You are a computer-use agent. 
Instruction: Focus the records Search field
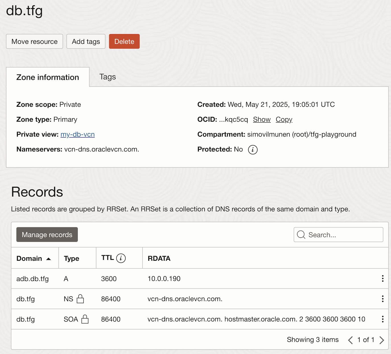[x=338, y=235]
